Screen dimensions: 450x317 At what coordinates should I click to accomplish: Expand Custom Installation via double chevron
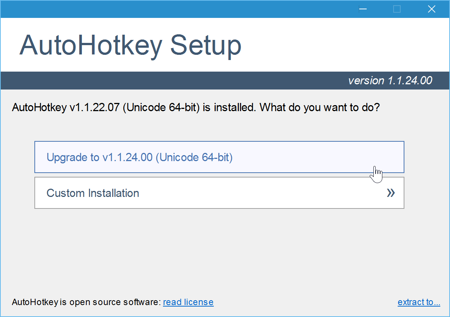391,193
